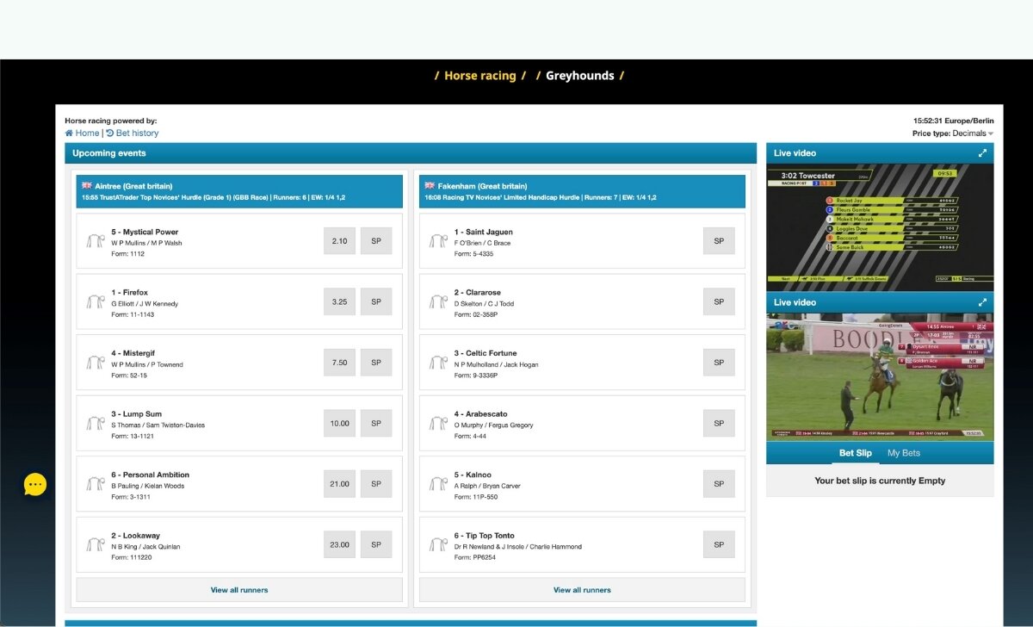The height and width of the screenshot is (627, 1033).
Task: Click Saint Jaguen jockey silk icon
Action: [439, 241]
